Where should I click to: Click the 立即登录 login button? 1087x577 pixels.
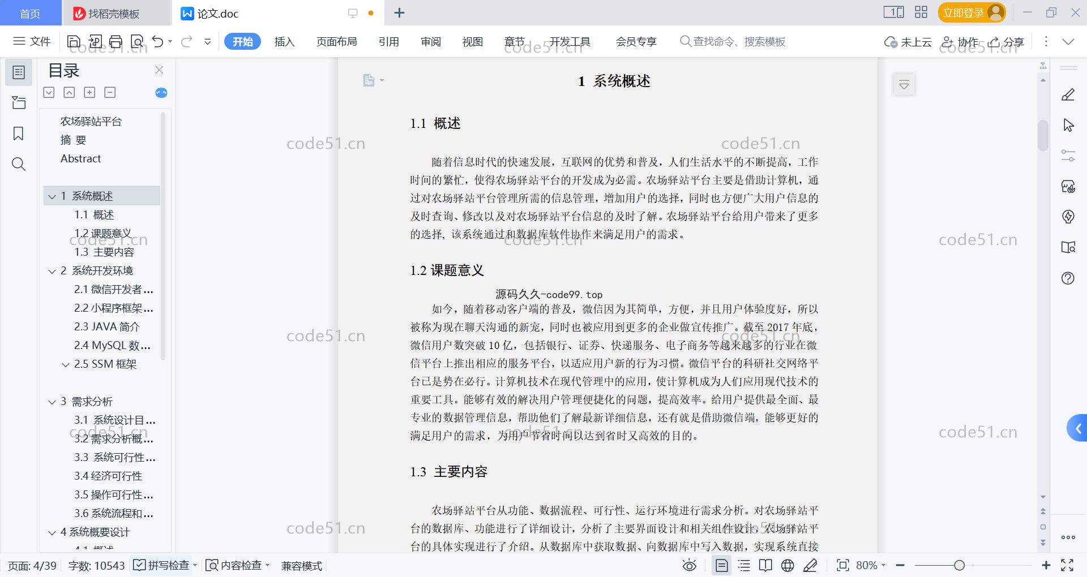(x=972, y=12)
